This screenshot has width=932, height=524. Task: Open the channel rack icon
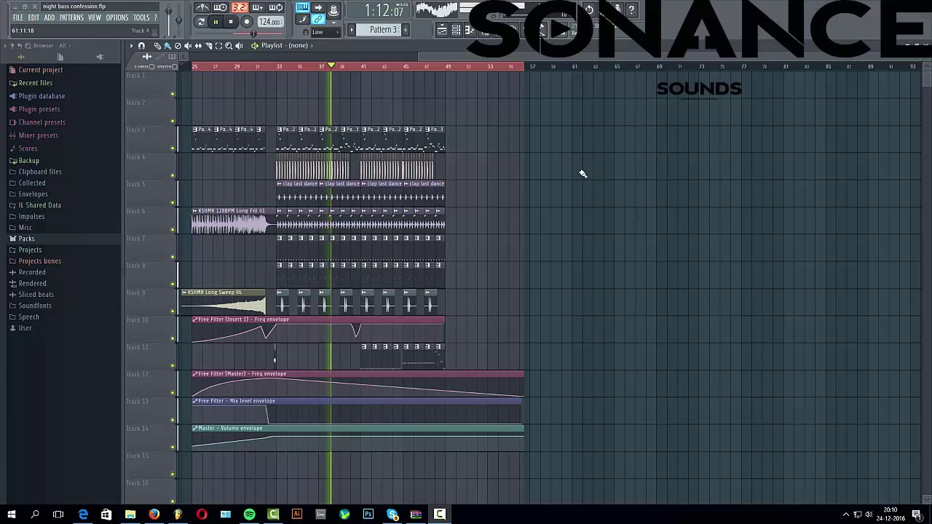pos(456,30)
